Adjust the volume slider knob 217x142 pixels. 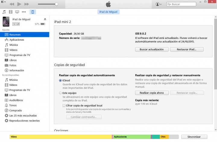[x=56, y=4]
